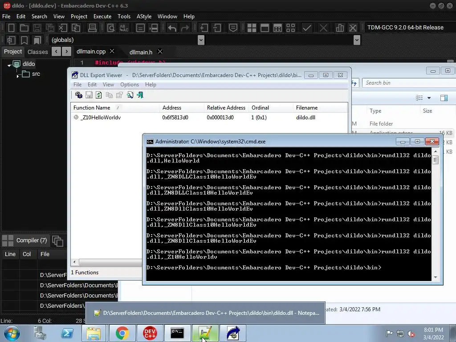The height and width of the screenshot is (342, 456).
Task: Click the Undo arrow in Dev-C++ toolbar
Action: 172,28
